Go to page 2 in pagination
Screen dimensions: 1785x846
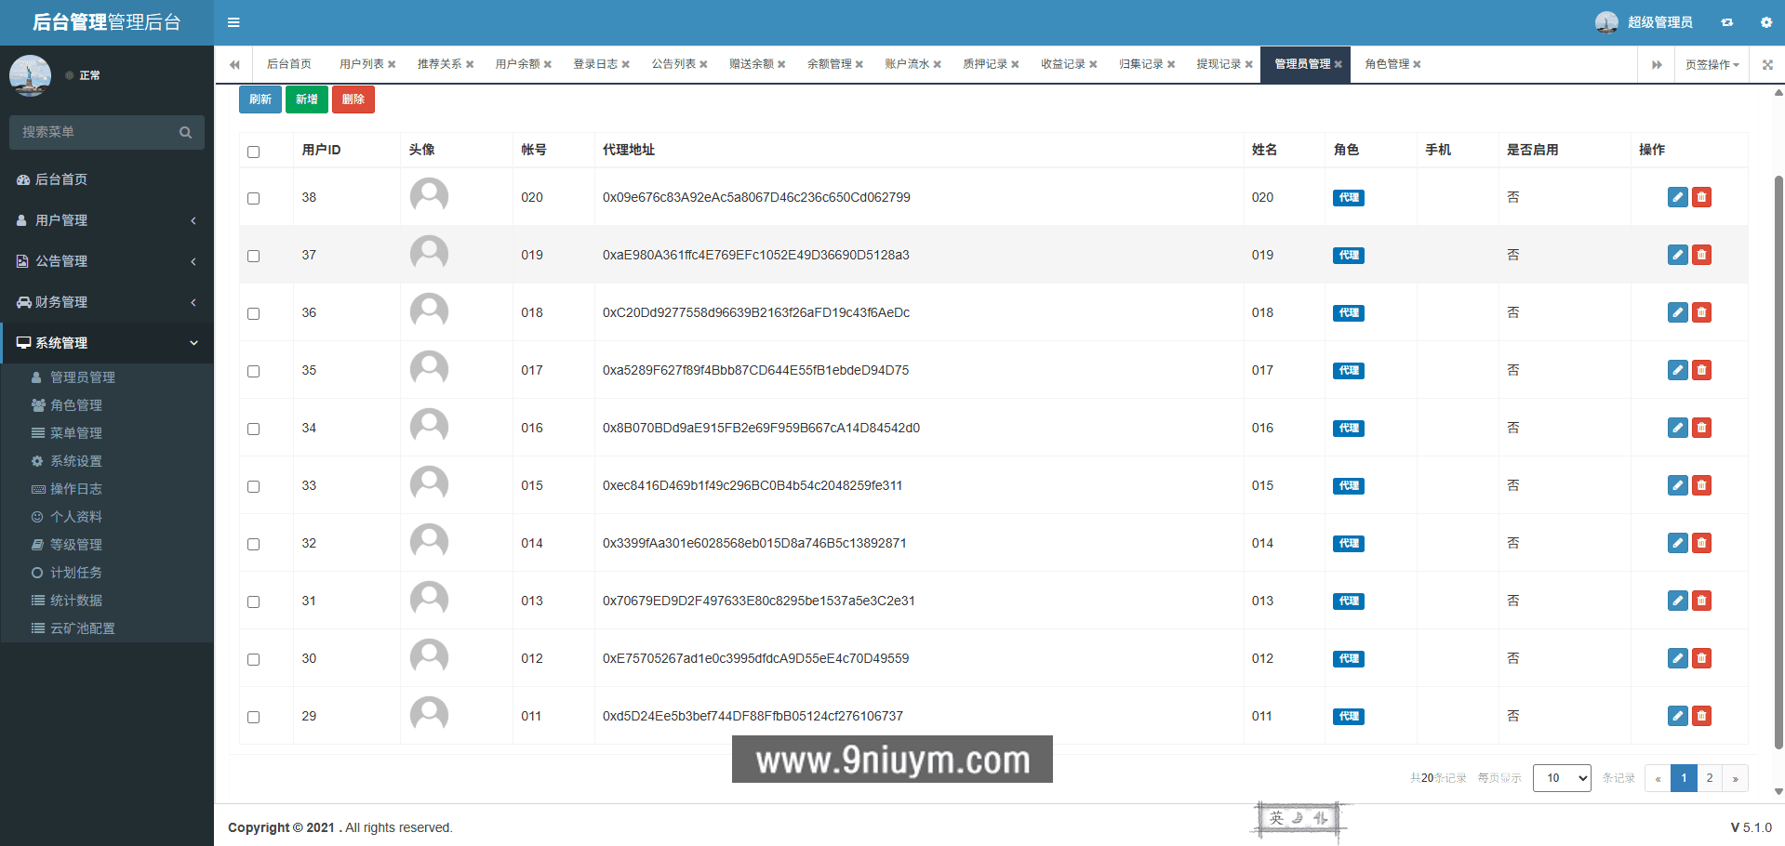(1710, 778)
